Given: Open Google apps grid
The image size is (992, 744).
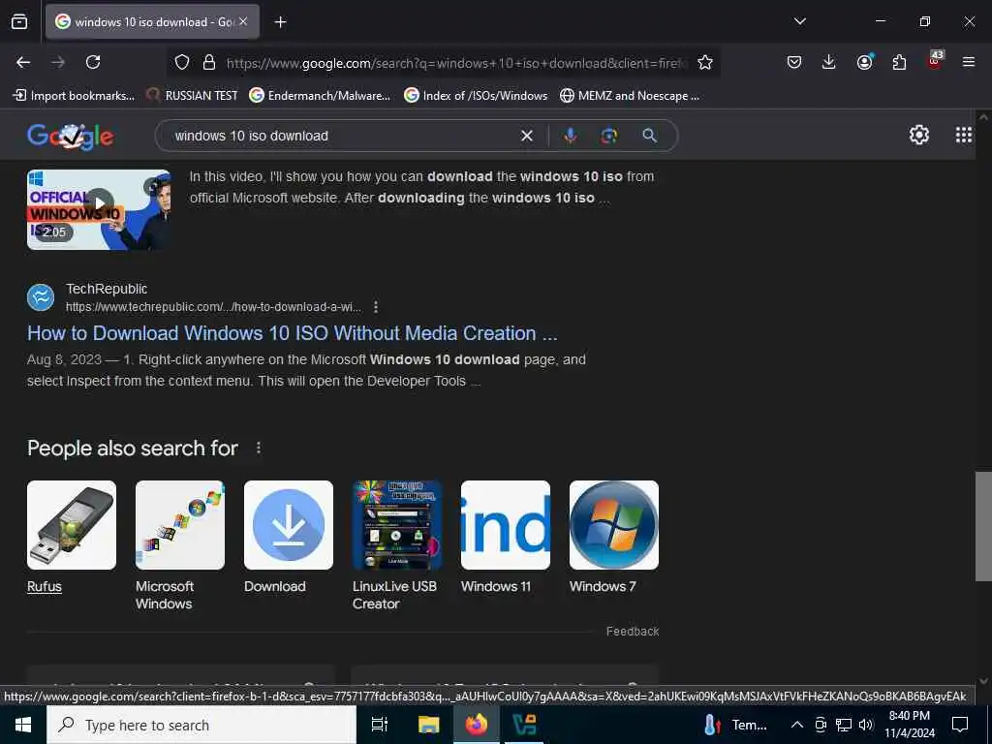Looking at the screenshot, I should coord(964,135).
